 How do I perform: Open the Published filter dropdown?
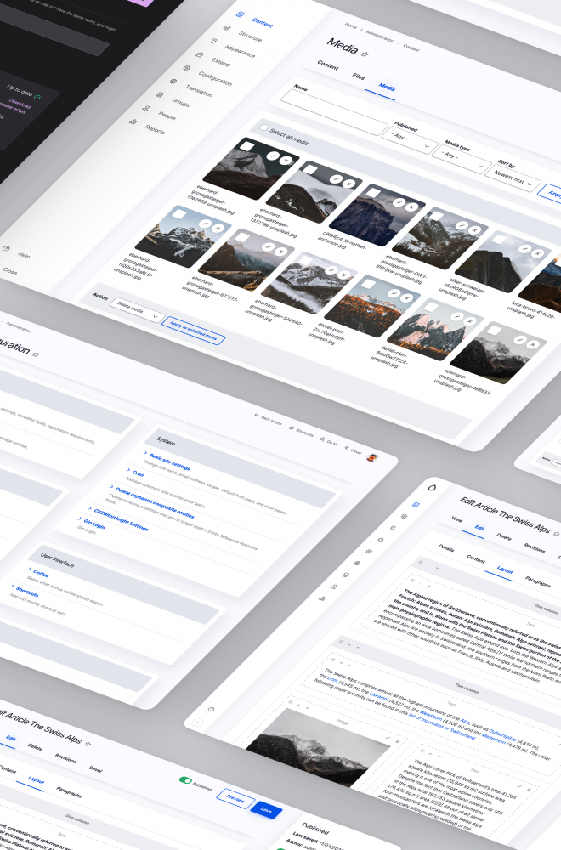click(410, 141)
